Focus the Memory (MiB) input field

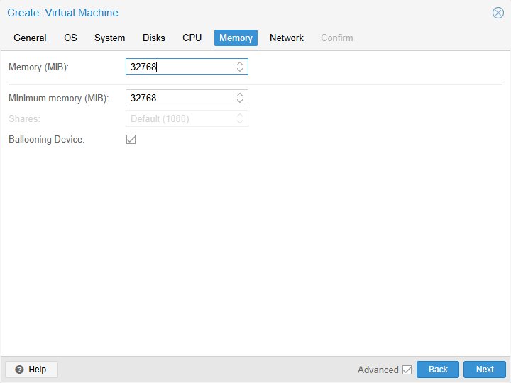coord(180,67)
